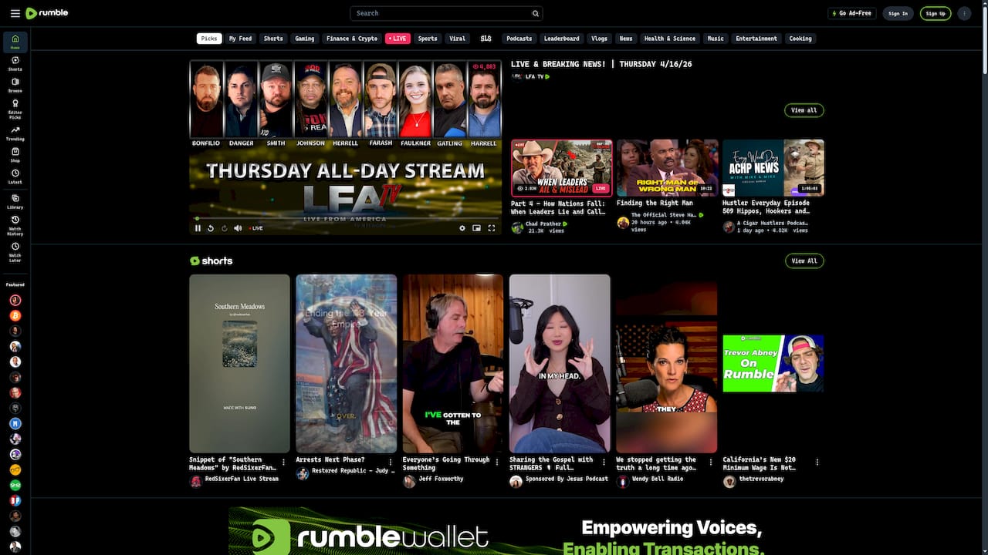Toggle picture-in-picture mode
This screenshot has height=555, width=988.
[x=476, y=228]
